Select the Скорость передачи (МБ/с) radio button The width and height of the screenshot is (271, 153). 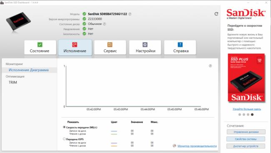tap(64, 127)
